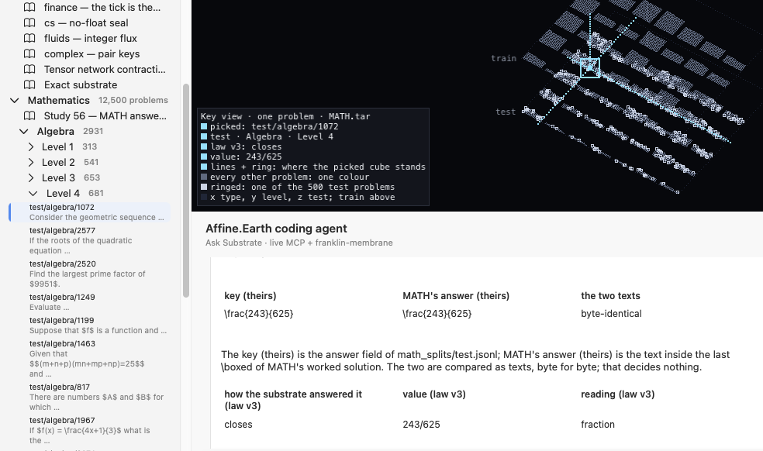Collapse the Mathematics section chevron

[15, 100]
